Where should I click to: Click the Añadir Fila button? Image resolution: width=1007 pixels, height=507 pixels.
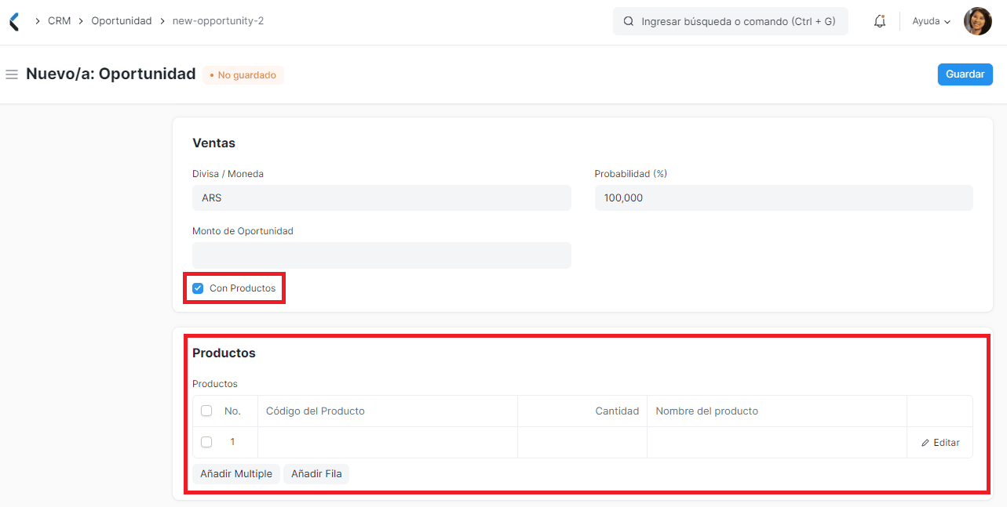[316, 473]
